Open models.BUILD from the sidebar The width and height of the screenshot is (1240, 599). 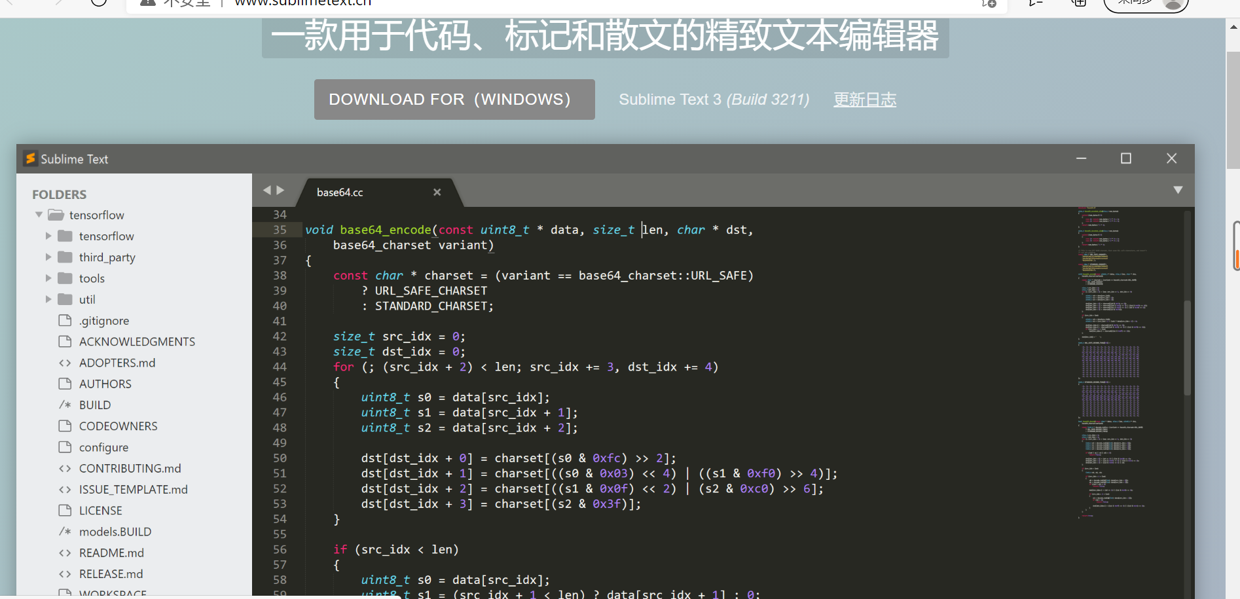pyautogui.click(x=115, y=532)
